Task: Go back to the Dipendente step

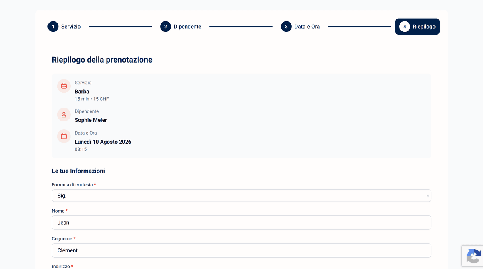Action: [181, 27]
